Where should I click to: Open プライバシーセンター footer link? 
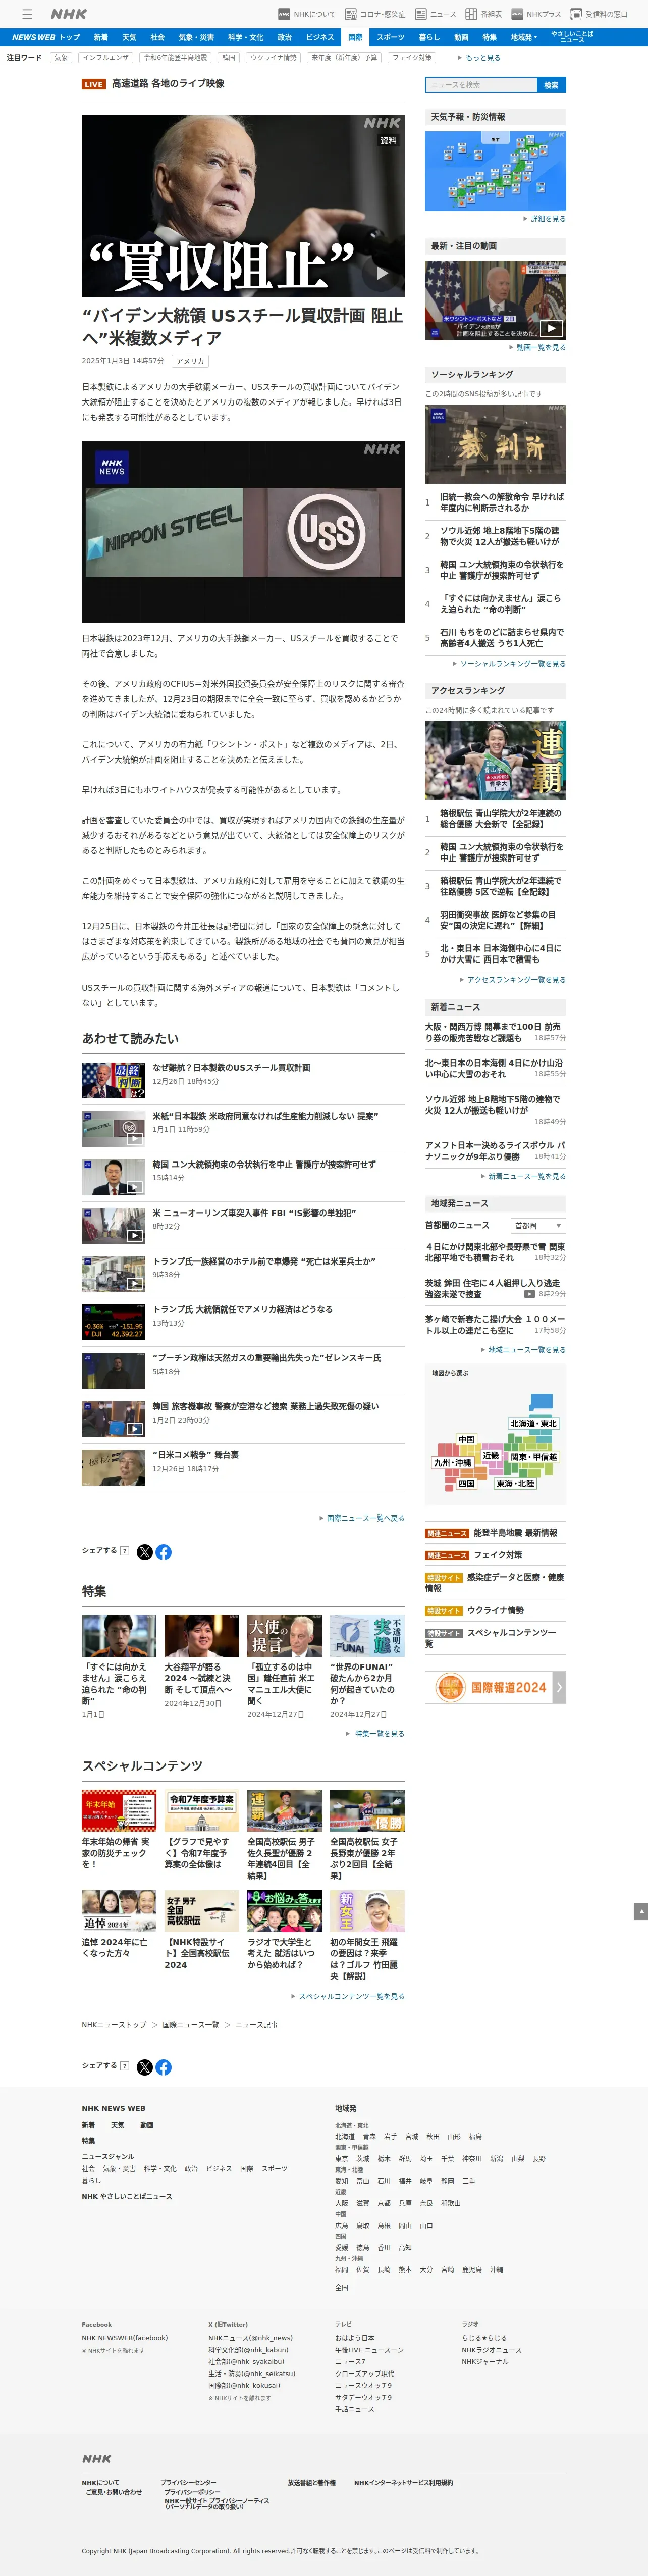[x=188, y=2482]
